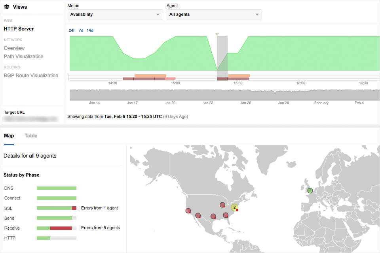The width and height of the screenshot is (380, 253).
Task: Select the Map tab
Action: click(9, 136)
